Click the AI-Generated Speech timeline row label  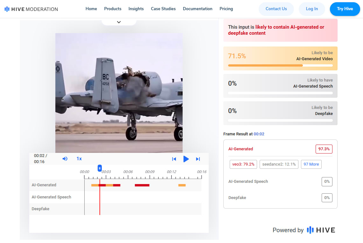(52, 197)
